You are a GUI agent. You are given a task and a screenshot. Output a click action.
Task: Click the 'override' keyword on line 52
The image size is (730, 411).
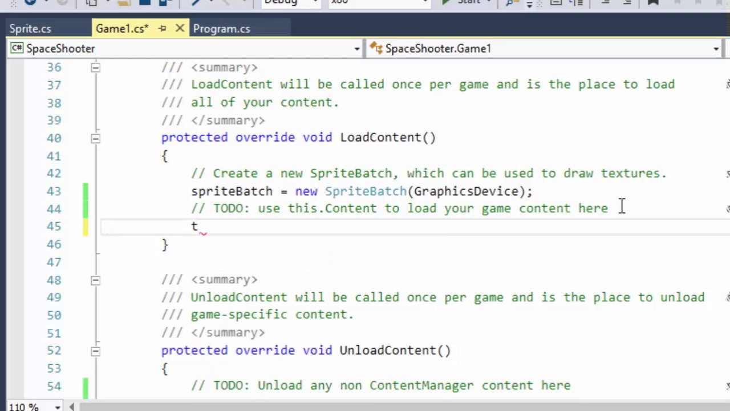click(265, 350)
